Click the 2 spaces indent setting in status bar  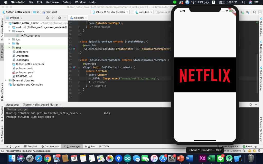pyautogui.click(x=236, y=151)
